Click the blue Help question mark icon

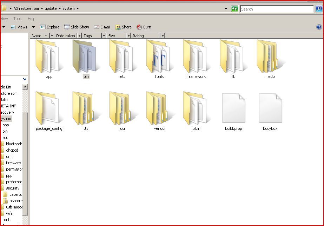pyautogui.click(x=319, y=27)
